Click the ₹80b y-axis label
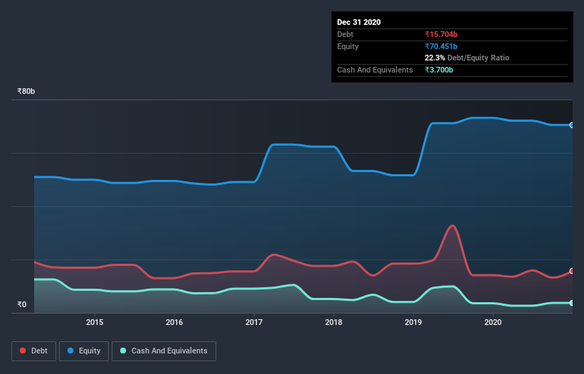This screenshot has width=584, height=374. tap(26, 91)
